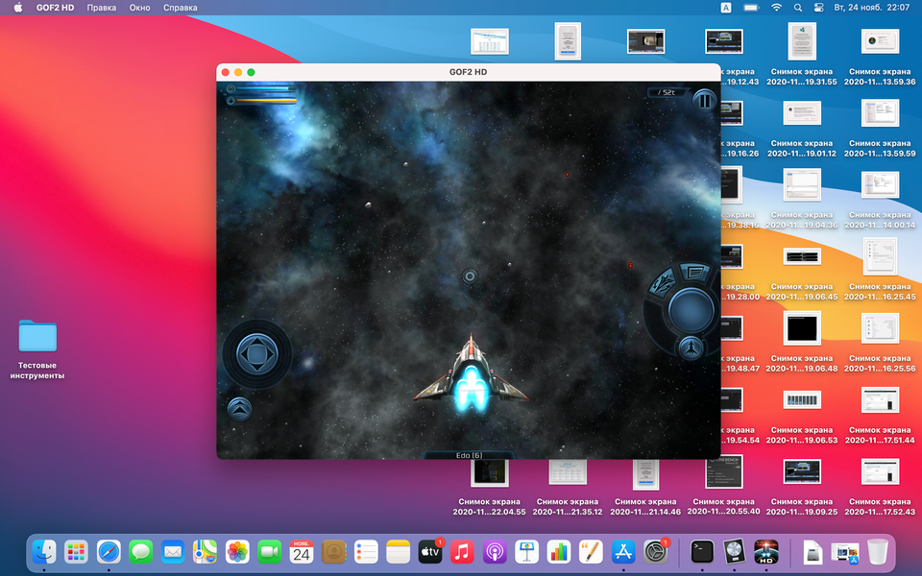Tap the ship-with-arrows icon on the action wheel
This screenshot has height=576, width=922.
[663, 284]
